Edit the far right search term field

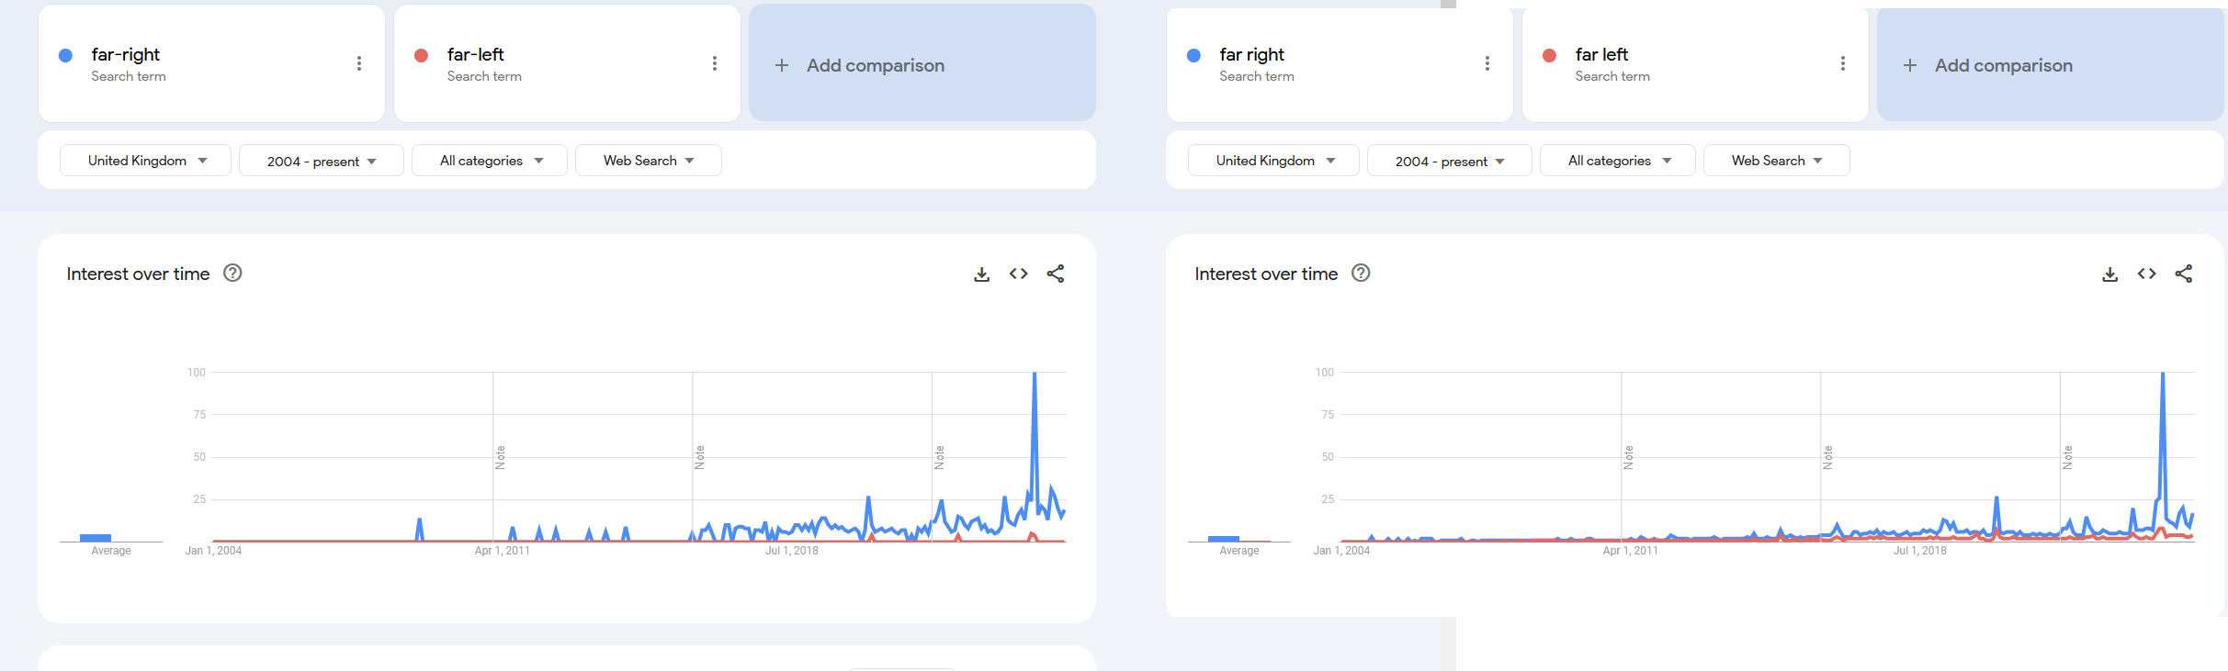[x=1339, y=63]
